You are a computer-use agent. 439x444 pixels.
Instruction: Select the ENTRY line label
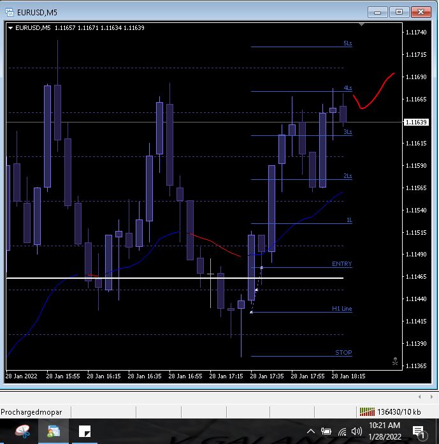coord(342,264)
